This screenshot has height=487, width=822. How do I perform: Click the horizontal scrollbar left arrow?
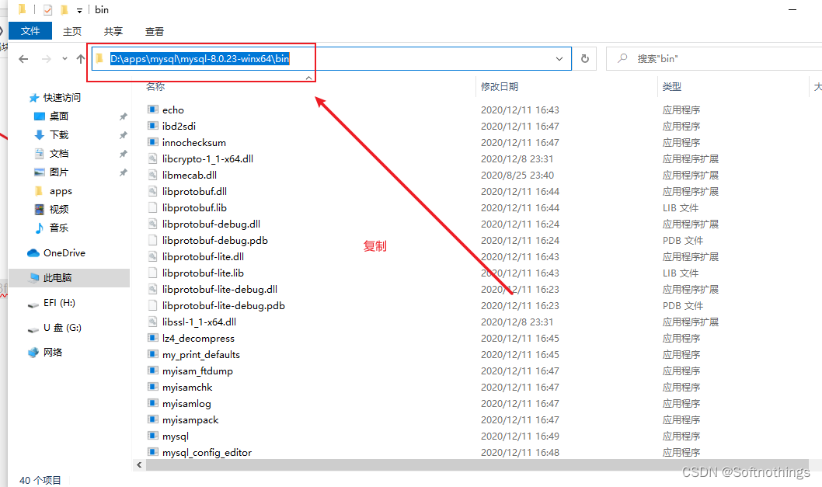pos(139,465)
